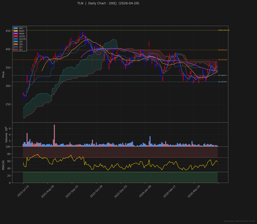
Task: Click the TLN Daily Chart title
Action: [108, 3]
